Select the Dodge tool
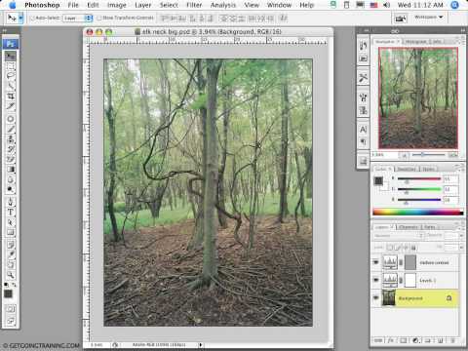The width and height of the screenshot is (468, 351). (x=11, y=189)
